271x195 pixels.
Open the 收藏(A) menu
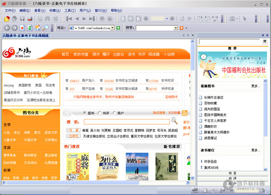coord(55,10)
